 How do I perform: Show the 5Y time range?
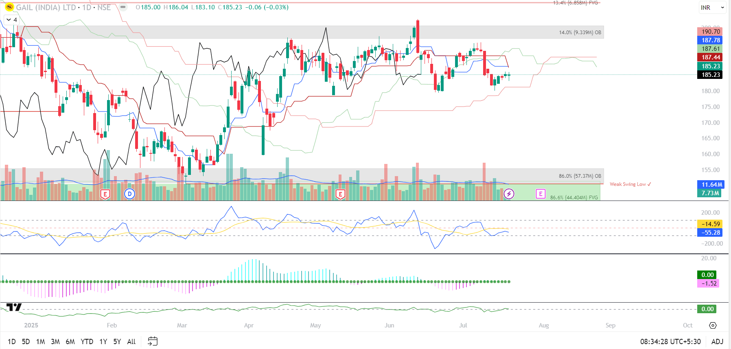117,342
